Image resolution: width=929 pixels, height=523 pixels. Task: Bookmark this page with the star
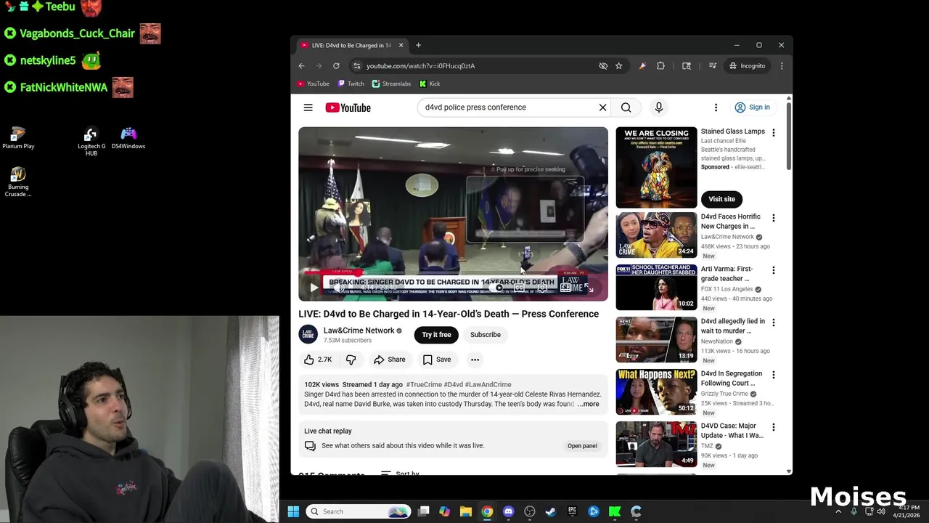click(x=618, y=65)
